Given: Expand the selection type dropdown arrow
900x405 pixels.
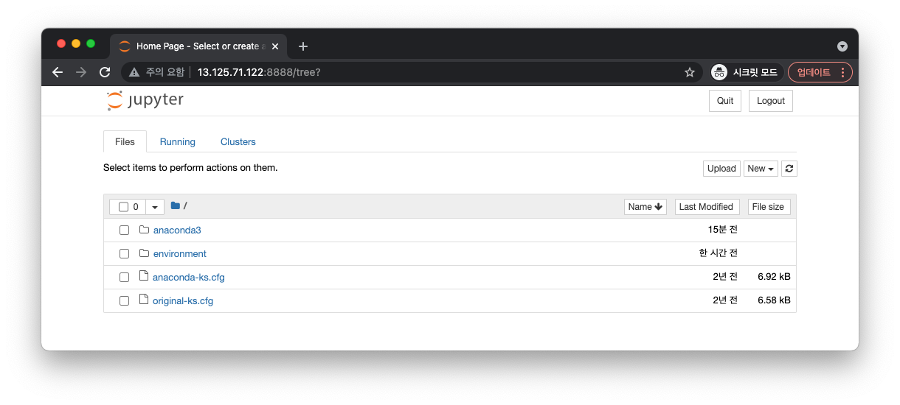Looking at the screenshot, I should [155, 207].
